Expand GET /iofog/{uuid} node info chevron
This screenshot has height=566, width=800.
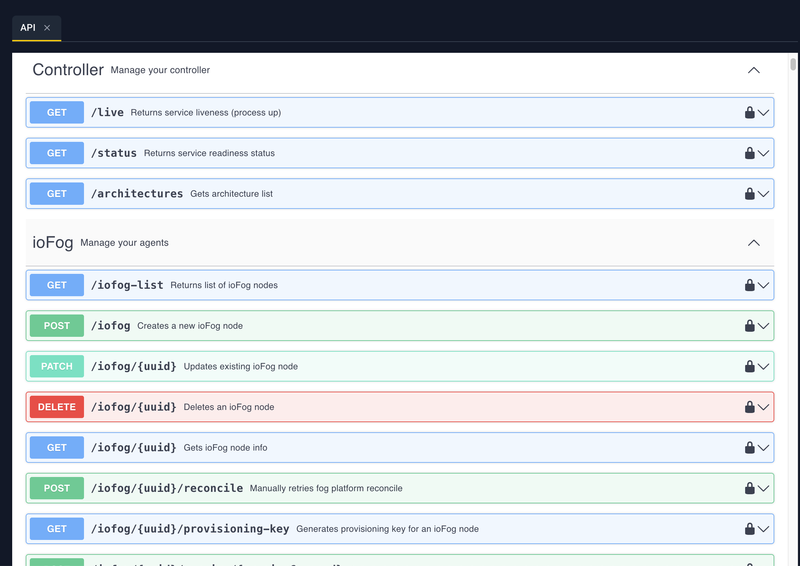click(763, 448)
